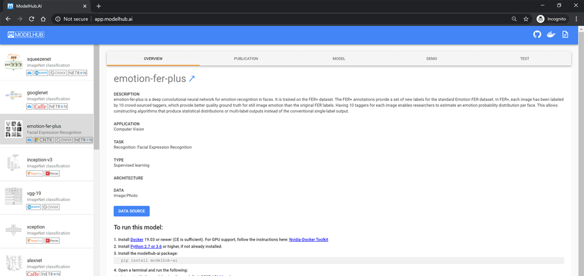Bookmark page with star icon
This screenshot has height=276, width=584.
[526, 19]
